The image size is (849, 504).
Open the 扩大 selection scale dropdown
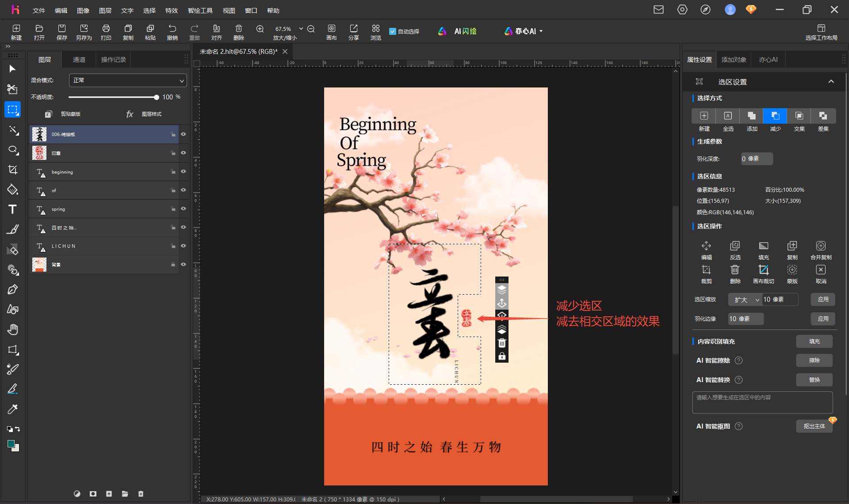click(x=745, y=299)
